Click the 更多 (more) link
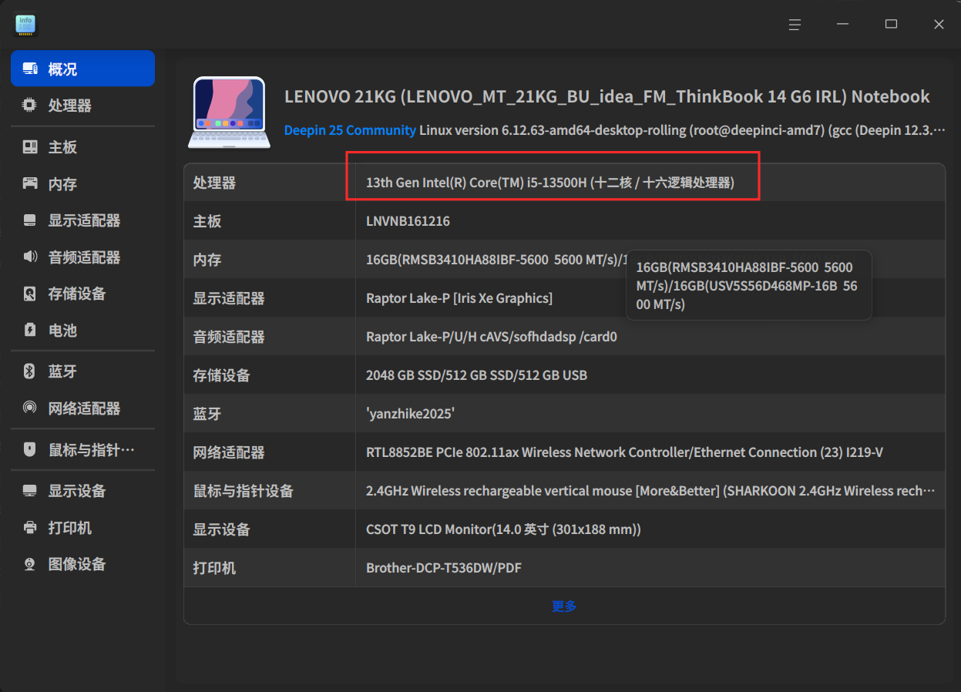The height and width of the screenshot is (692, 961). point(564,606)
